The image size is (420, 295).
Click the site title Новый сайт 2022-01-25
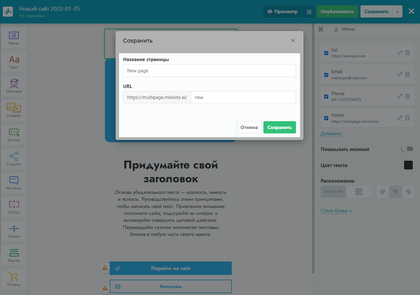(x=49, y=9)
